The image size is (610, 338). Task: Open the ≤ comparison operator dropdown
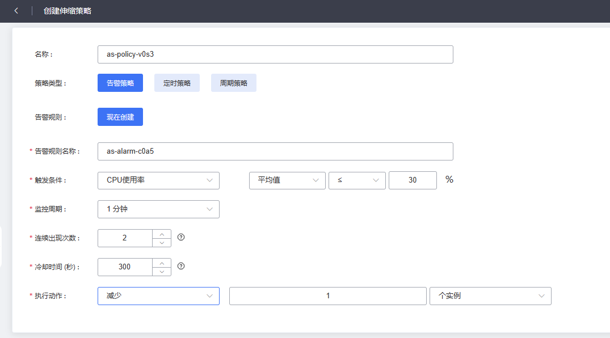[x=357, y=180]
